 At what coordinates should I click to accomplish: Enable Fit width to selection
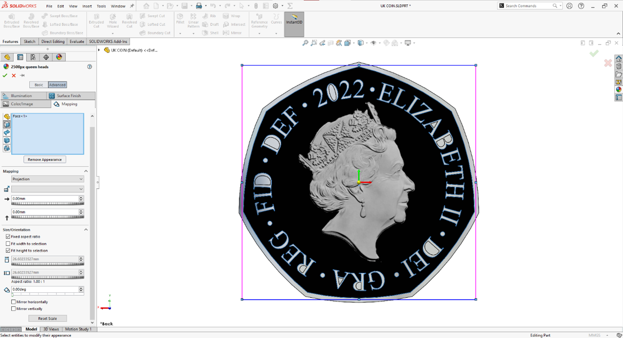pyautogui.click(x=8, y=244)
